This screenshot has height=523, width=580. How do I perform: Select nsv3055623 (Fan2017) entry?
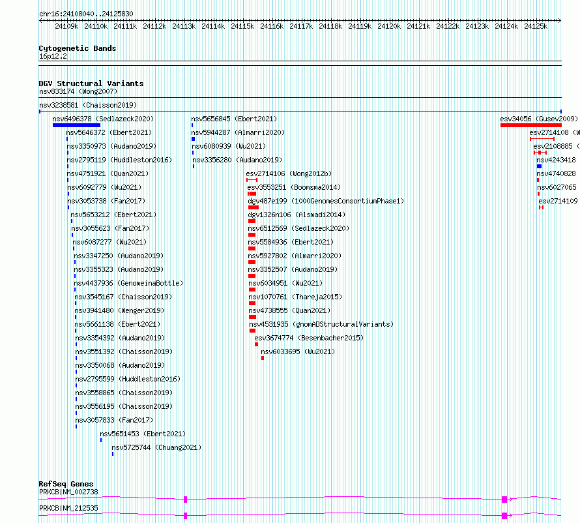[110, 228]
